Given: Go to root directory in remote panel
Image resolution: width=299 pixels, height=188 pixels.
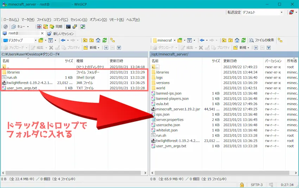Looking at the screenshot, I should tap(230, 40).
